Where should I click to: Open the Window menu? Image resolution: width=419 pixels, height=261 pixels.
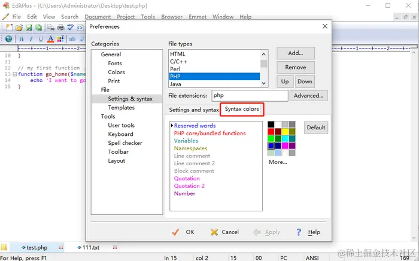click(x=223, y=17)
